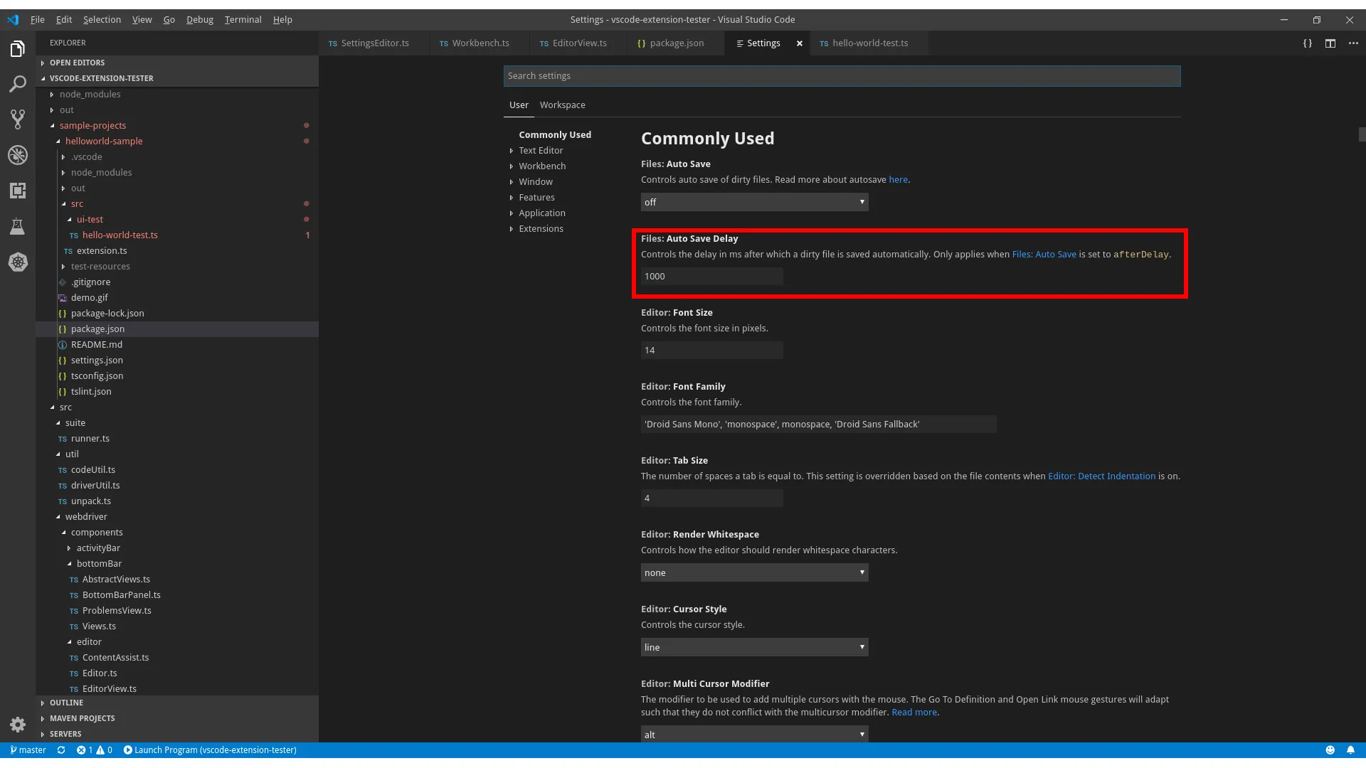The width and height of the screenshot is (1366, 768).
Task: Click the master branch indicator in status bar
Action: coord(28,750)
